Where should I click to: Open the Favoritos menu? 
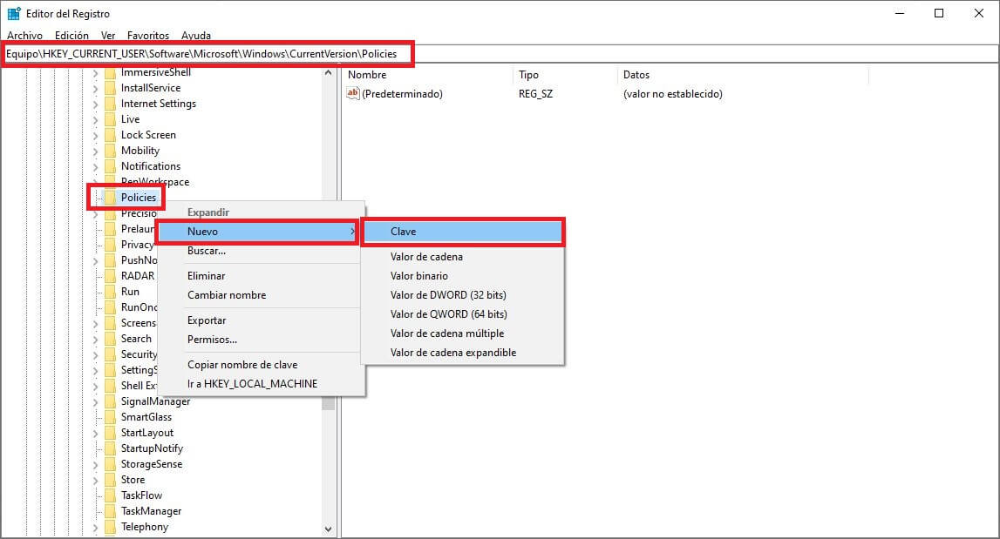[148, 36]
